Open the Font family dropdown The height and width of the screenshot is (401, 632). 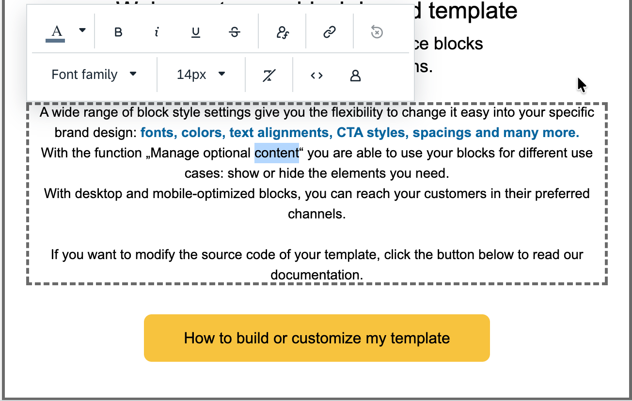click(95, 75)
